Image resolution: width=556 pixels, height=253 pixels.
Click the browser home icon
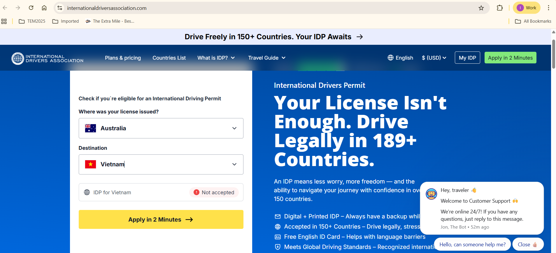tap(44, 8)
